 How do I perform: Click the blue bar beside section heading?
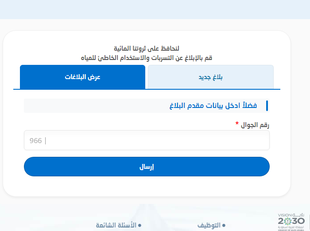click(267, 106)
